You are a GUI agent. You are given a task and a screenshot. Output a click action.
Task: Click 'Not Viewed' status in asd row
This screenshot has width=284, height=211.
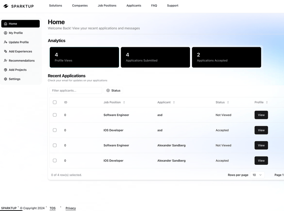point(223,115)
